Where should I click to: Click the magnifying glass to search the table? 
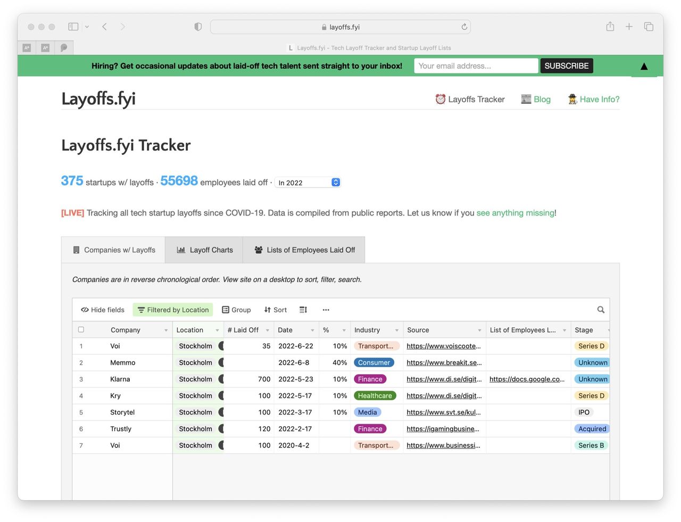click(601, 309)
